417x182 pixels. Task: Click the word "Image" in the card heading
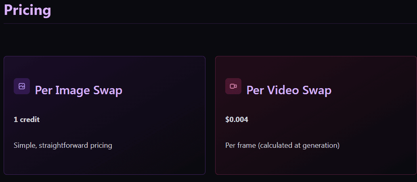[x=73, y=90]
